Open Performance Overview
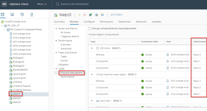Image resolution: width=207 pixels, height=111 pixels. (66, 45)
